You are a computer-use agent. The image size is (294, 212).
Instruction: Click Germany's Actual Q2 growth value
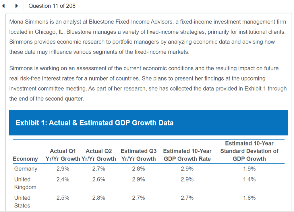[x=99, y=169]
